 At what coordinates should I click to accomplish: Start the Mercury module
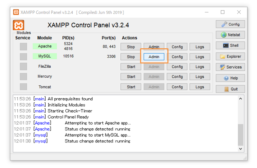click(131, 77)
